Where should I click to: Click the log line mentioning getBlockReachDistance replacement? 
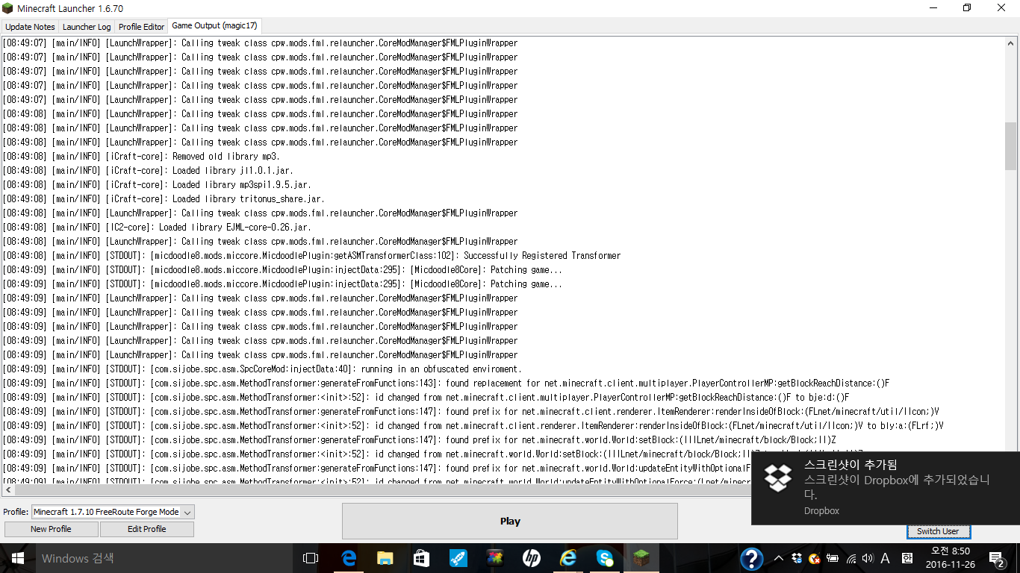point(446,383)
